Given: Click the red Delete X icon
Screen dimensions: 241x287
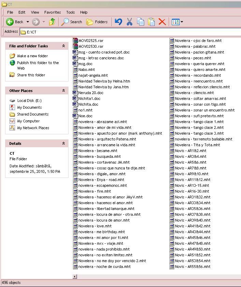Looking at the screenshot, I should click(162, 22).
